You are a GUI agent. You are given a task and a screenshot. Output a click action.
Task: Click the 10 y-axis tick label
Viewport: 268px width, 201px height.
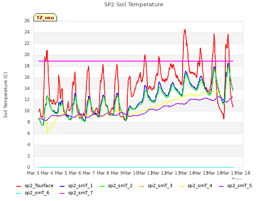[27, 111]
